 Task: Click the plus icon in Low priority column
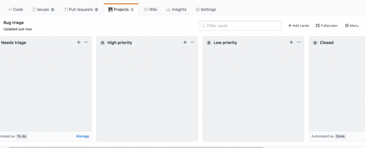(291, 42)
